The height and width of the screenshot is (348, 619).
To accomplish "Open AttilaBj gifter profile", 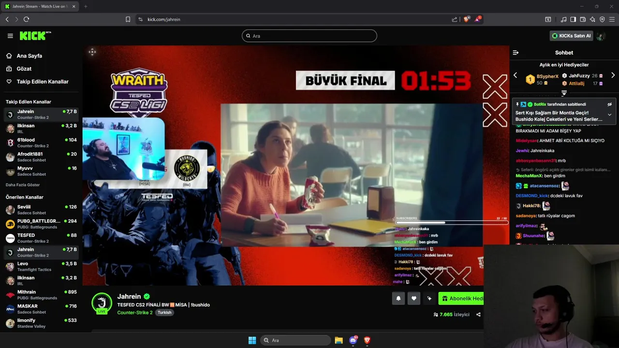I will point(576,84).
